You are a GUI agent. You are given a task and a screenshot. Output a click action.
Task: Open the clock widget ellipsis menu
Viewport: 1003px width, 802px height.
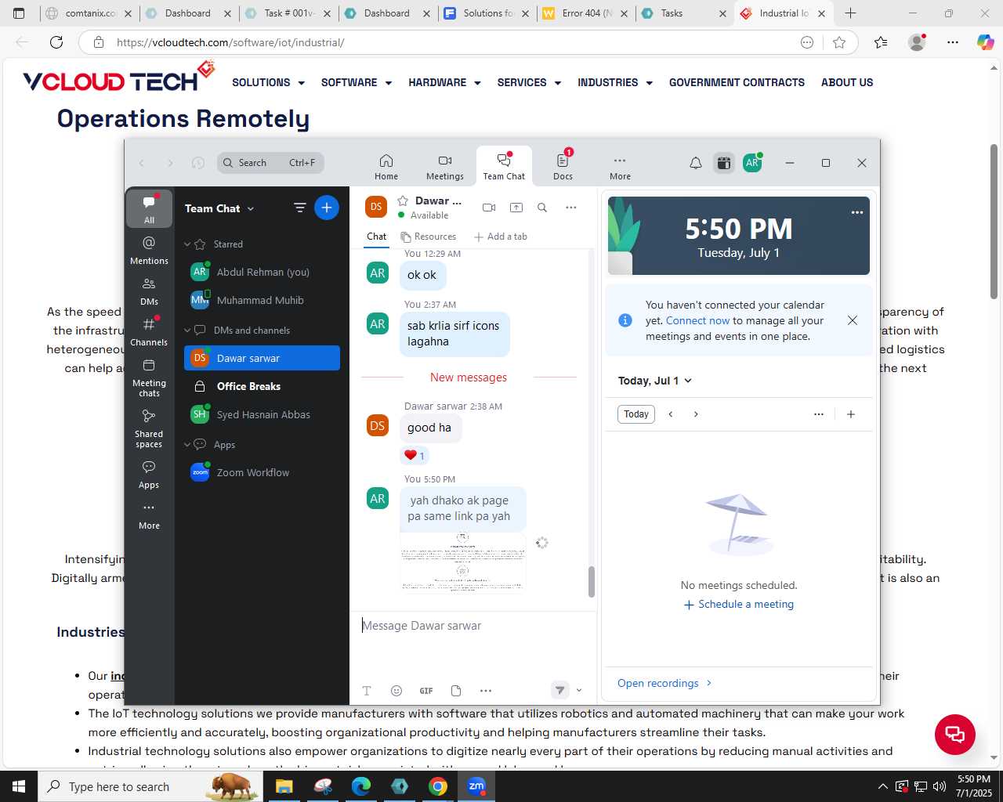[857, 212]
